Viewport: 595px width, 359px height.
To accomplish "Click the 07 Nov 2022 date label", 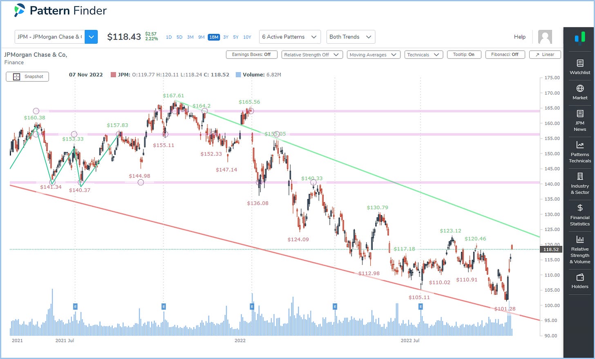I will click(x=86, y=75).
